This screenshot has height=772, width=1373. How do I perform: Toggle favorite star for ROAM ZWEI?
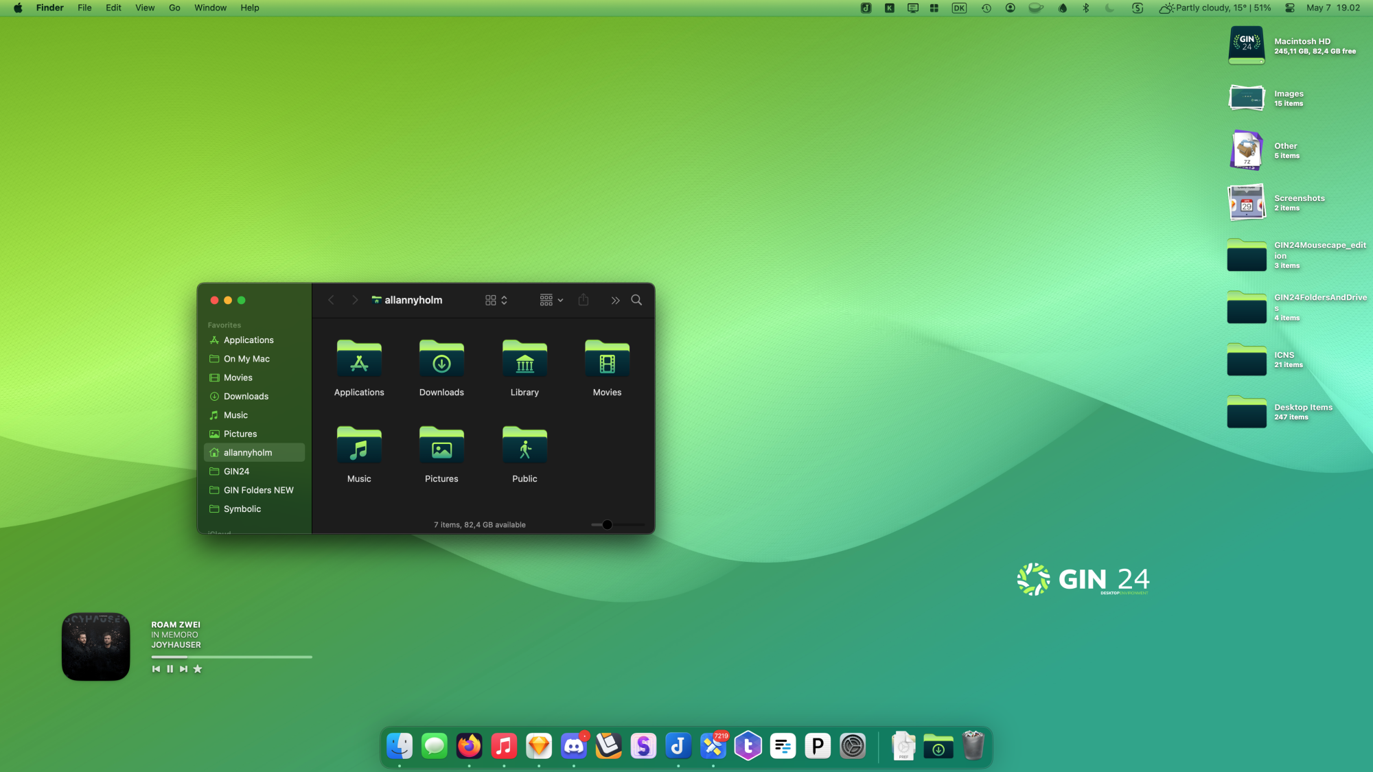[198, 669]
